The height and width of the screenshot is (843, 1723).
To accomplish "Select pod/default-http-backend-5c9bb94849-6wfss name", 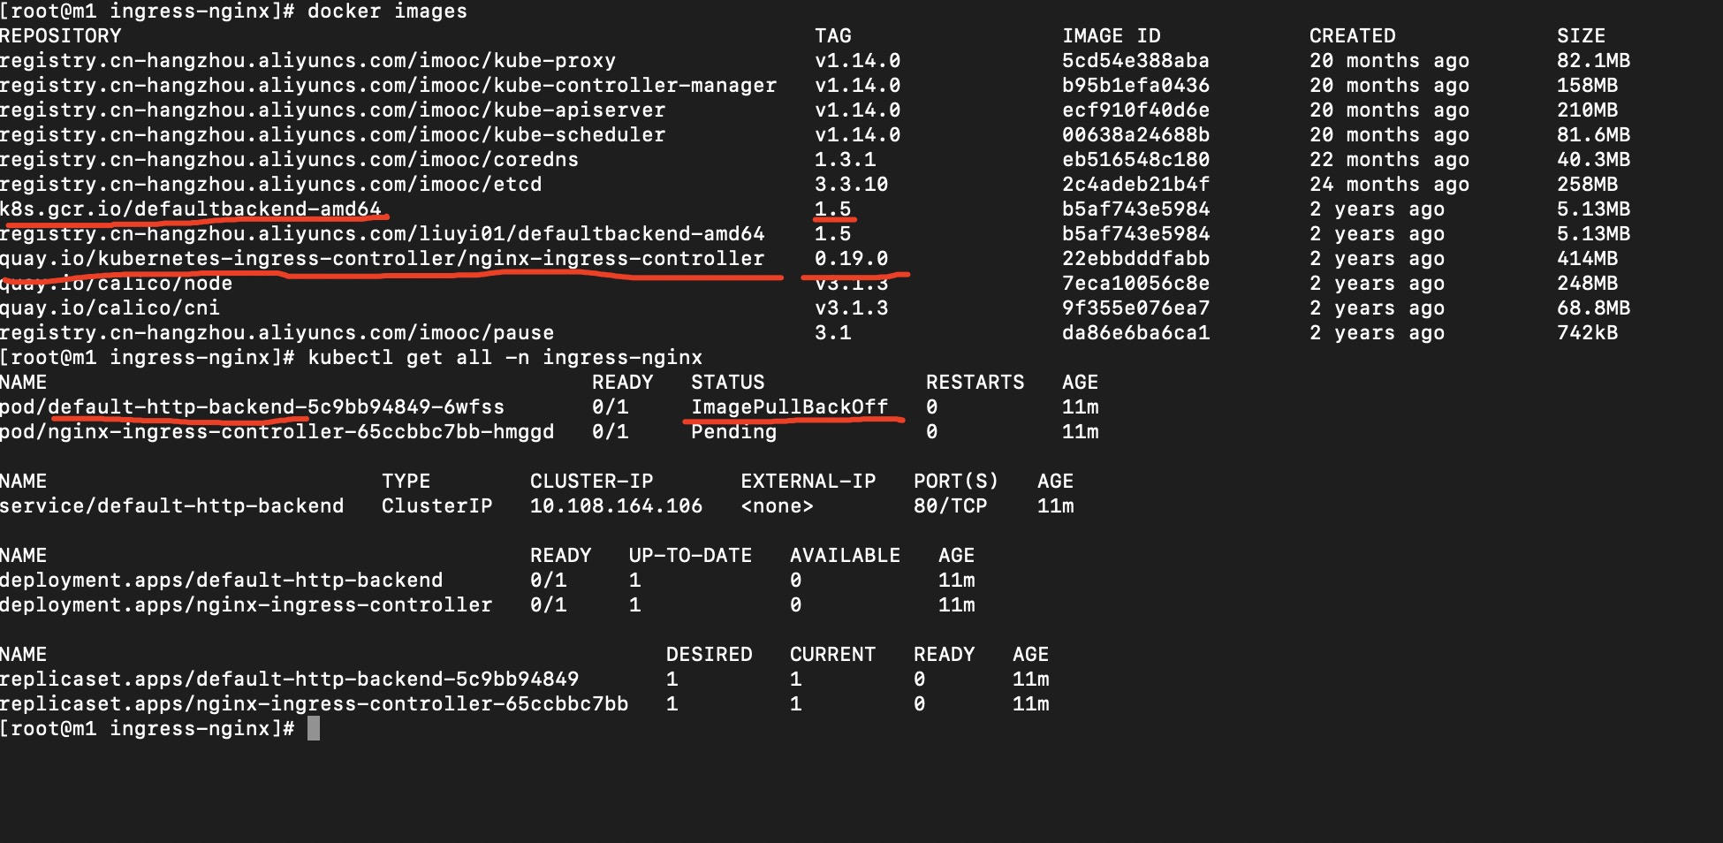I will 252,407.
